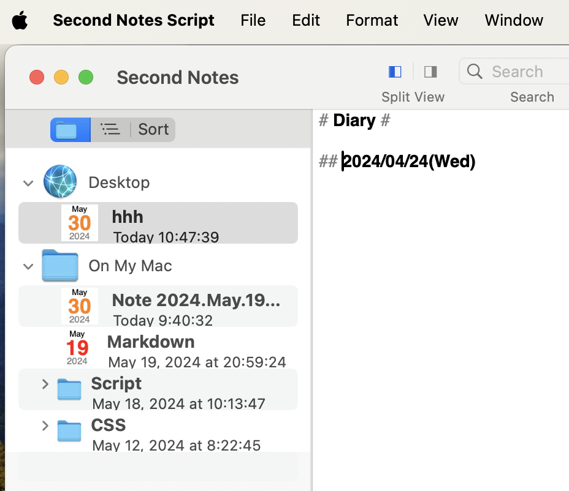Viewport: 569px width, 491px height.
Task: Click the Script folder icon
Action: [x=69, y=389]
